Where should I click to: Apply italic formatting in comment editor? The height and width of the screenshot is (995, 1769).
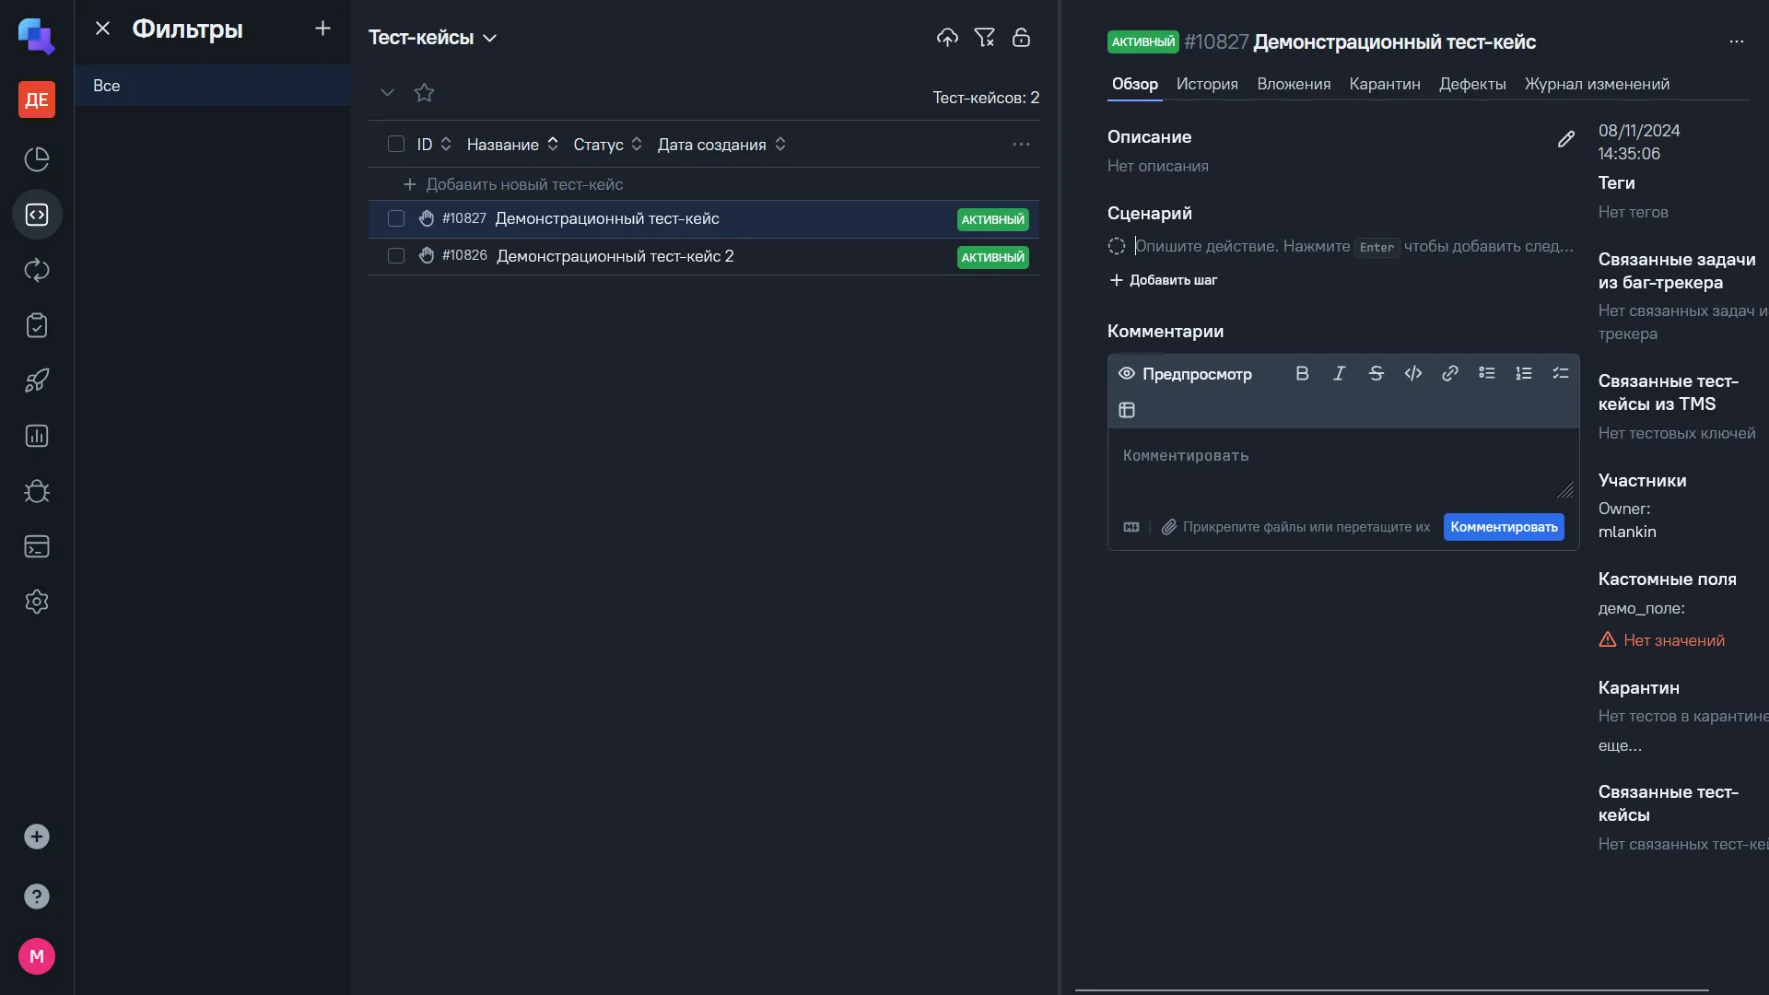(1339, 373)
